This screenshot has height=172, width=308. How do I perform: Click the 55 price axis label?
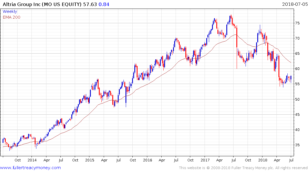(x=297, y=84)
